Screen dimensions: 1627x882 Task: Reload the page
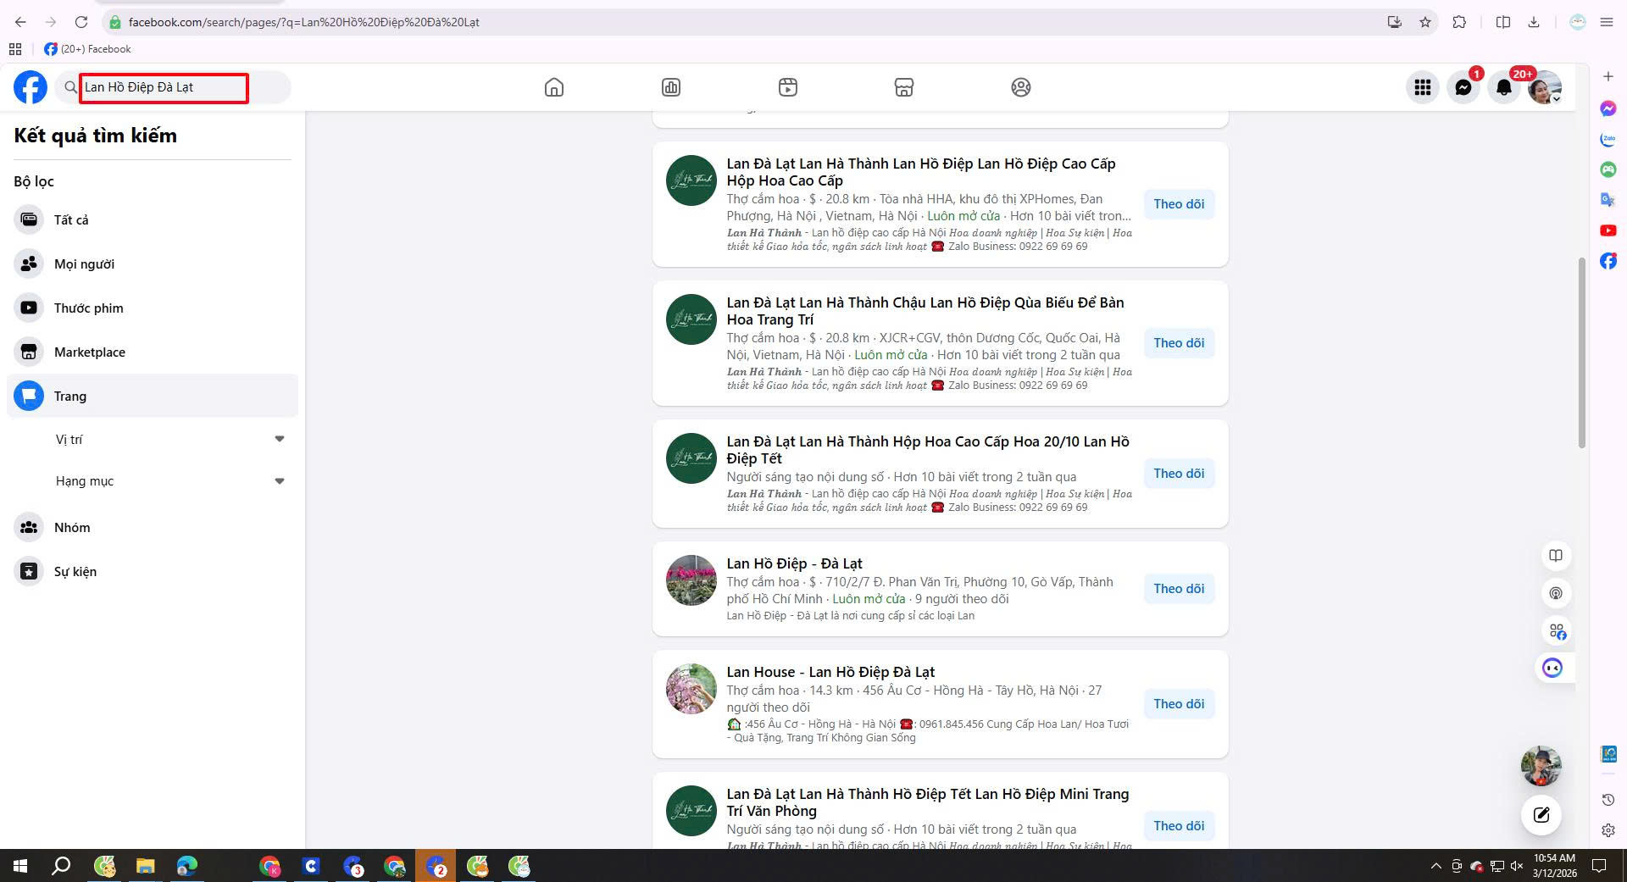coord(81,22)
